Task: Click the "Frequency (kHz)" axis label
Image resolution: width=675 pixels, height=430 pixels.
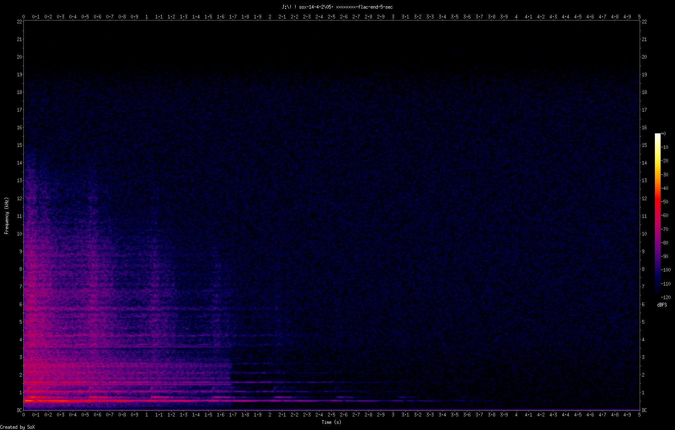Action: click(7, 216)
